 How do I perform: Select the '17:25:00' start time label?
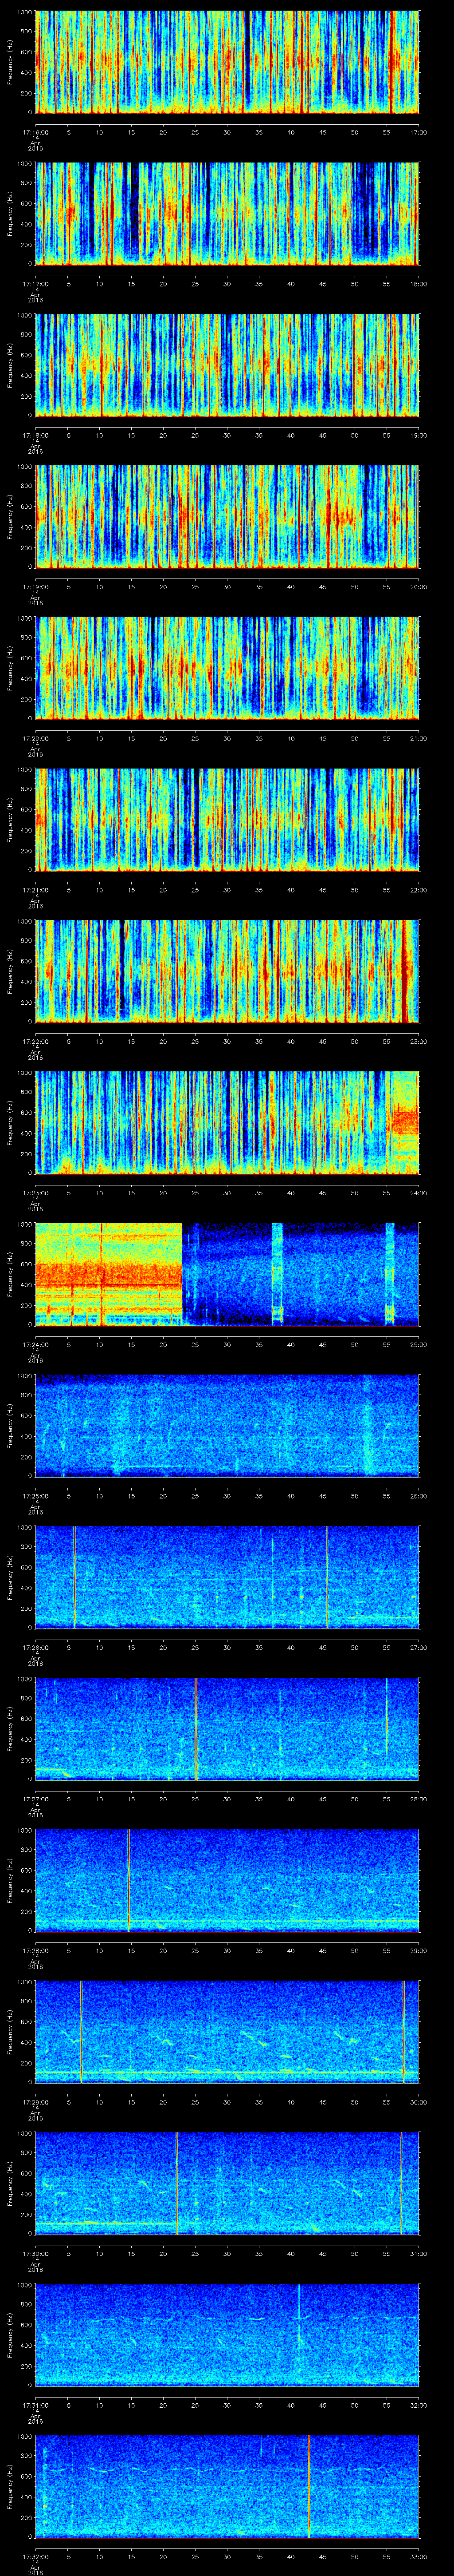35,1495
